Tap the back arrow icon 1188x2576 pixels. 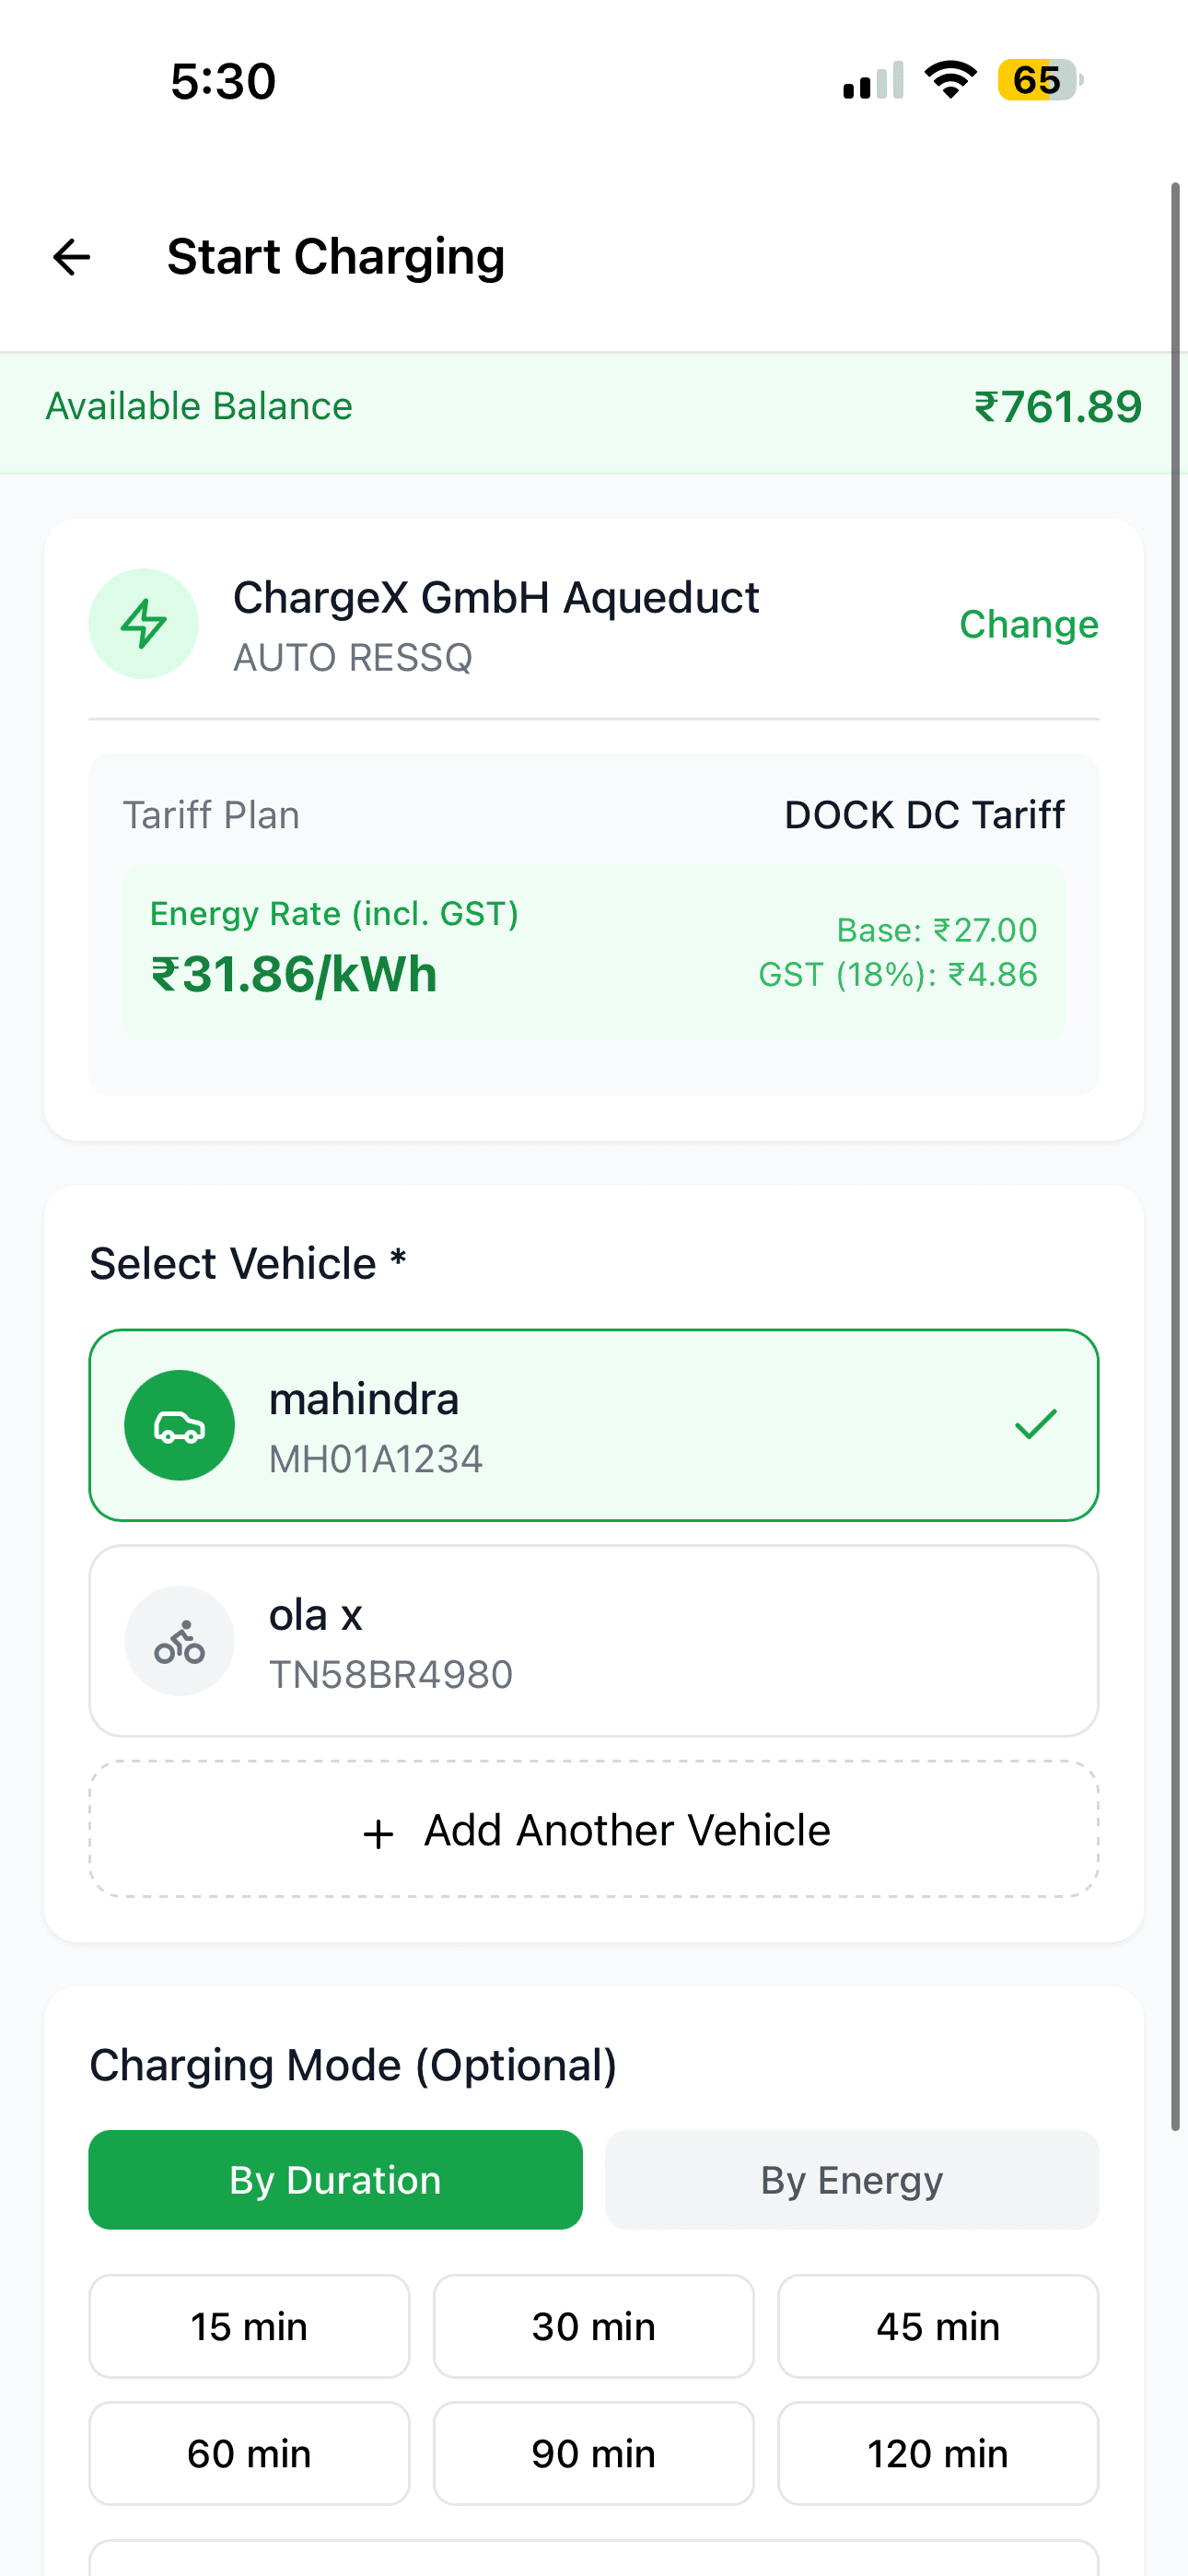(72, 257)
